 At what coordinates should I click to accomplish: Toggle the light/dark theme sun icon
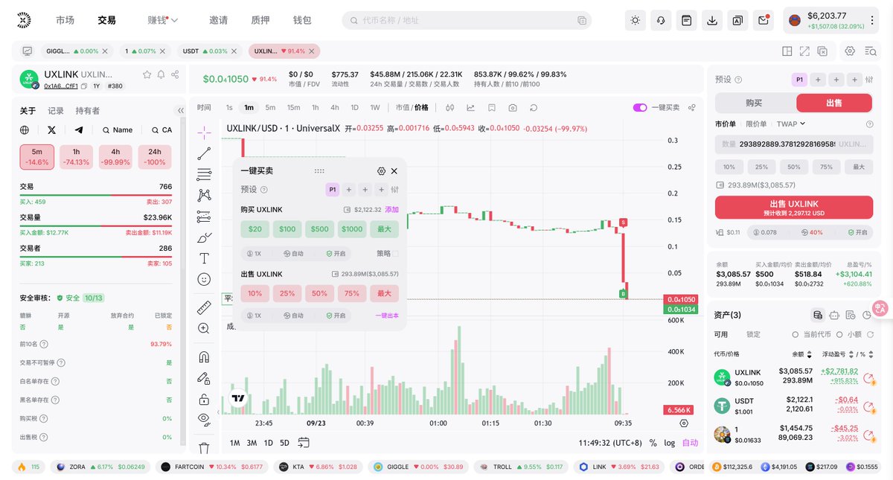click(x=636, y=20)
